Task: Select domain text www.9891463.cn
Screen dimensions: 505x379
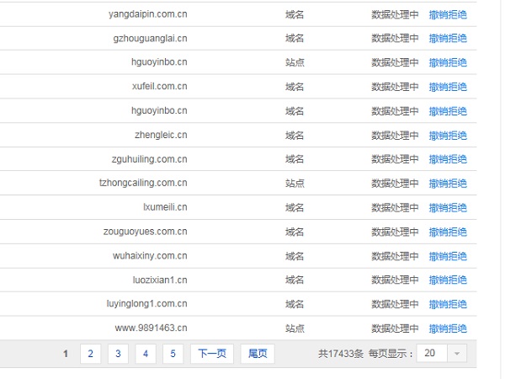Action: point(151,328)
